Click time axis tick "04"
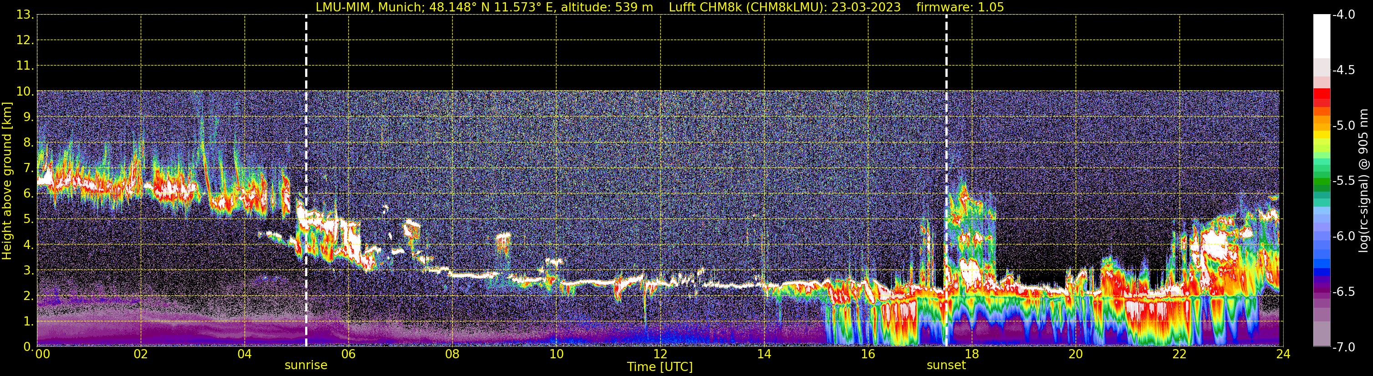Viewport: 1373px width, 376px height. pyautogui.click(x=245, y=354)
